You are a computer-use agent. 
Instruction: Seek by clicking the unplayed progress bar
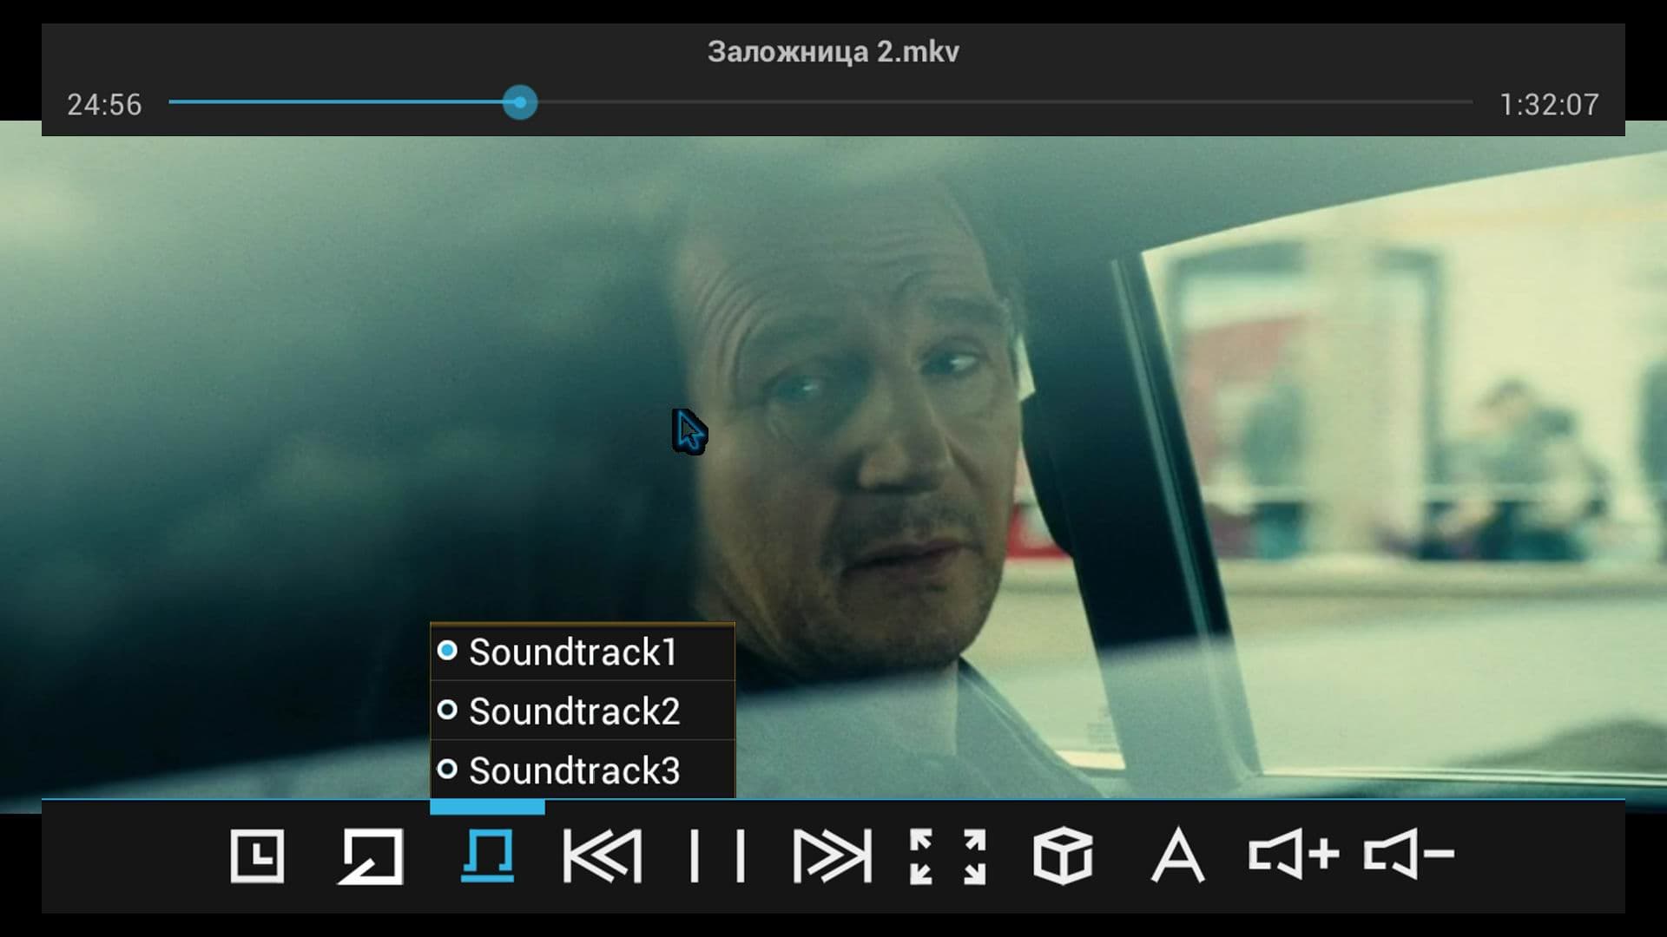(998, 102)
